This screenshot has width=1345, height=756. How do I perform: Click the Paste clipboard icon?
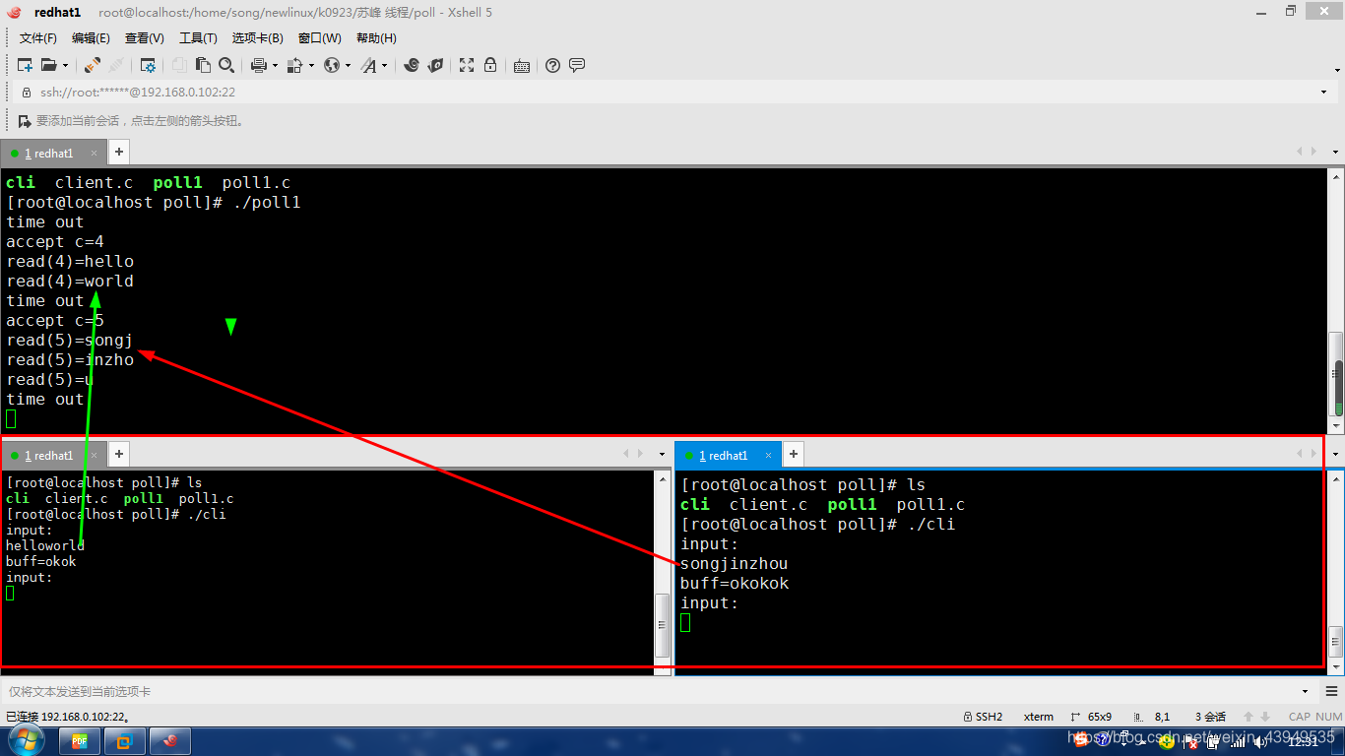203,65
